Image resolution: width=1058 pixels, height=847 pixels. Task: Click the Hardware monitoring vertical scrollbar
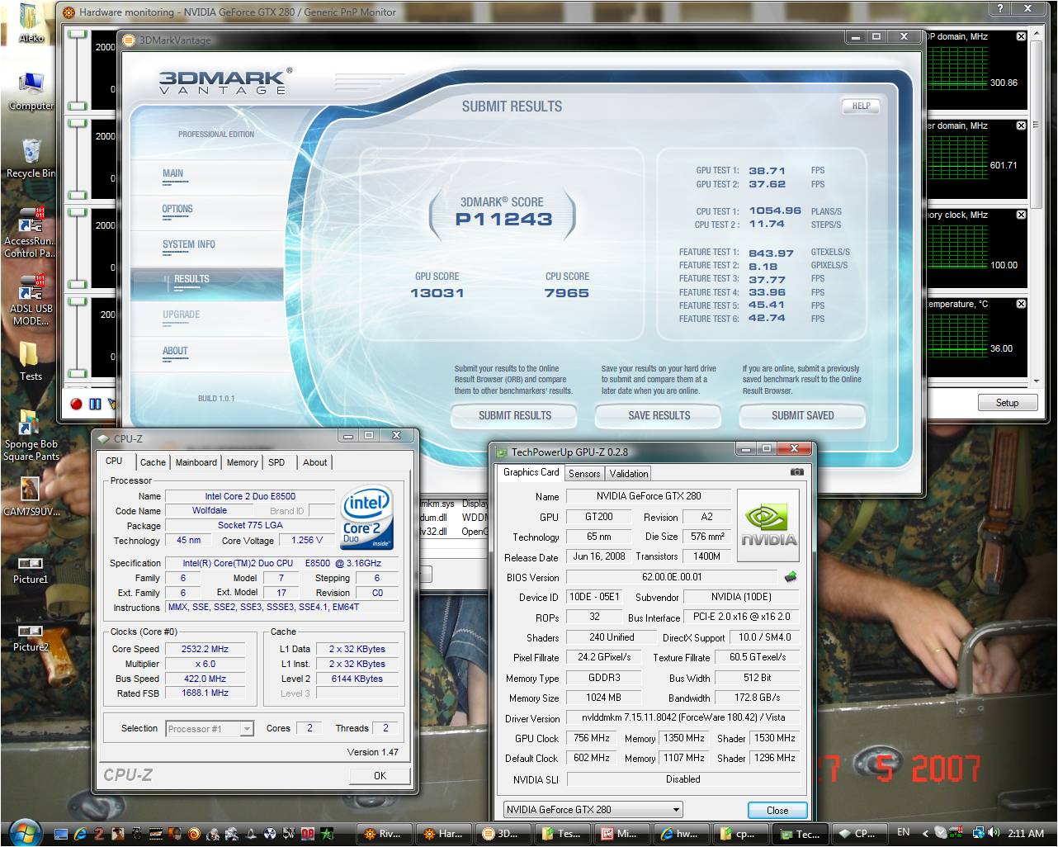(1037, 205)
